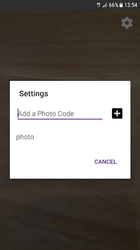Click the purple underline of the code field

pos(60,119)
